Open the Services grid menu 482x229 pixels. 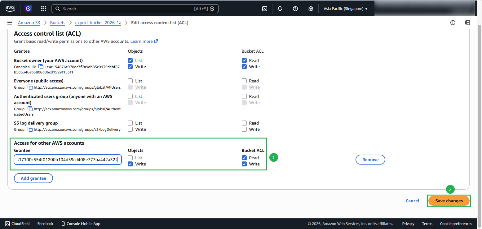[44, 9]
